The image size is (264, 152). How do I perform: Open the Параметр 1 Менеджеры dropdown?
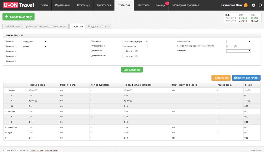pyautogui.click(x=35, y=41)
